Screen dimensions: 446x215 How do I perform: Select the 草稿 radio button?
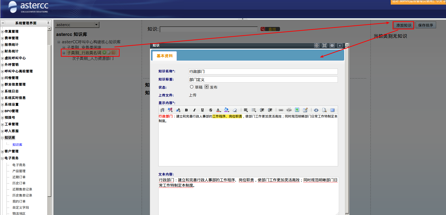(x=192, y=87)
